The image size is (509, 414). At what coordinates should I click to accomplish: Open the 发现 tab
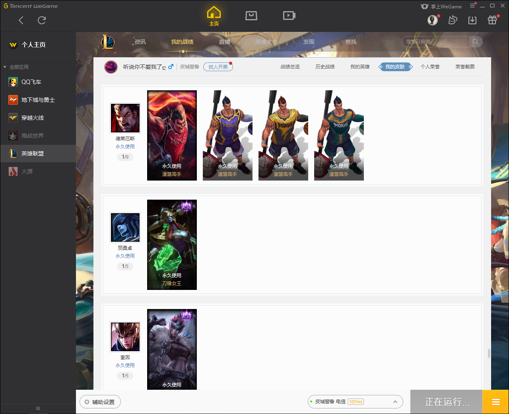tap(309, 42)
